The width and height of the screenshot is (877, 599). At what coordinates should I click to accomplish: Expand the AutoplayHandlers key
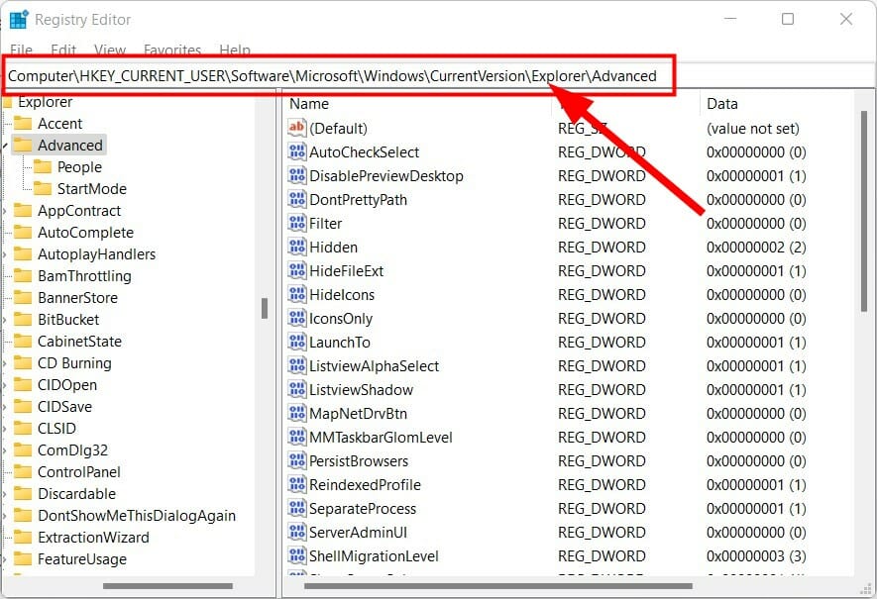click(x=5, y=254)
